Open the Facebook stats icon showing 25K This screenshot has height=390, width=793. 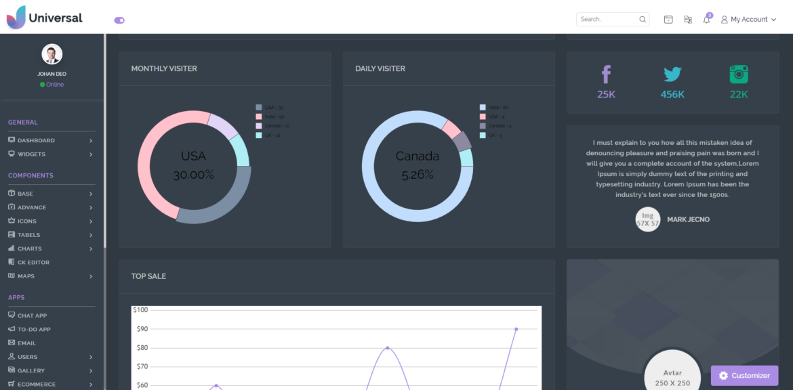coord(605,74)
